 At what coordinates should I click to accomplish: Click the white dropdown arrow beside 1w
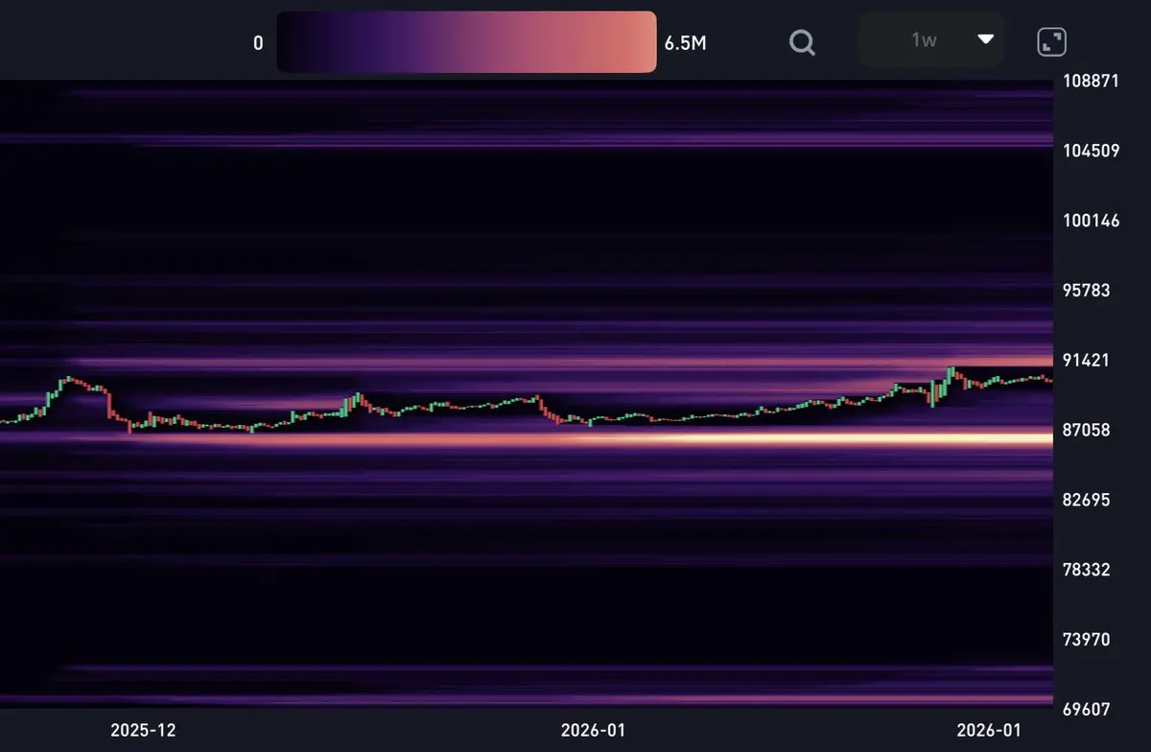(985, 39)
